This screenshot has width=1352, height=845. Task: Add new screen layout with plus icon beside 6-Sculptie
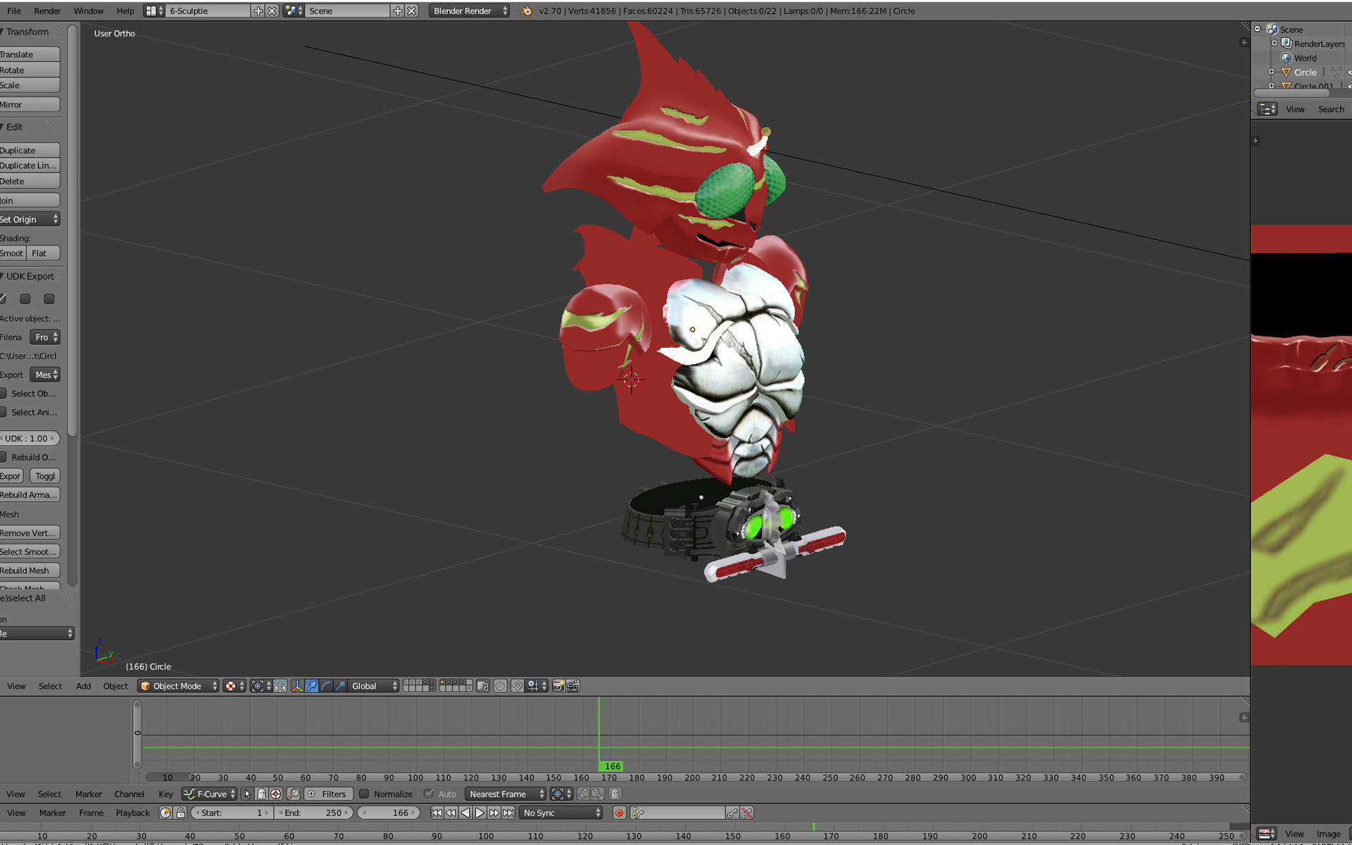click(x=258, y=11)
